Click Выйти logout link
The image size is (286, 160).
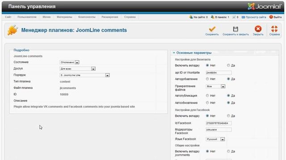(278, 17)
